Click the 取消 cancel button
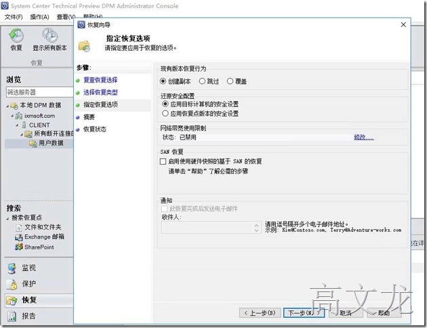Image resolution: width=427 pixels, height=328 pixels. click(x=346, y=313)
